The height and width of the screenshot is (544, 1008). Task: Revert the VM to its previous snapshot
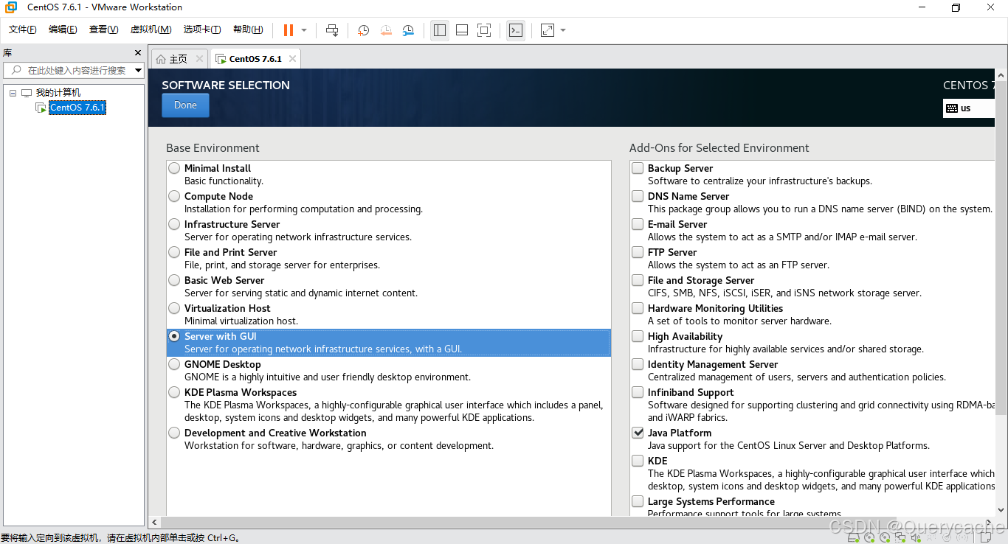point(386,30)
